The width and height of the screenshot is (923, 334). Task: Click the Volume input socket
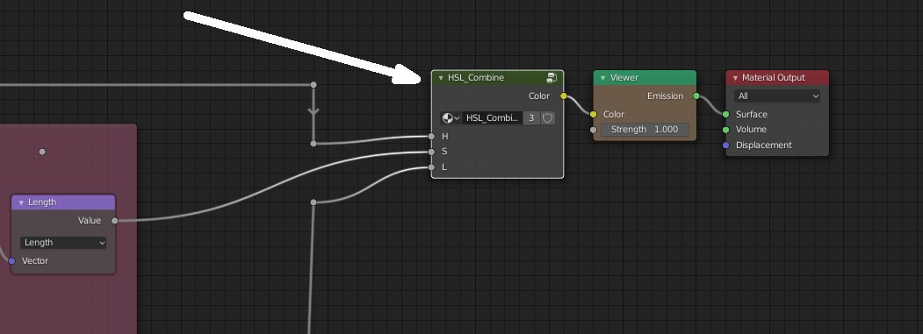pos(725,130)
